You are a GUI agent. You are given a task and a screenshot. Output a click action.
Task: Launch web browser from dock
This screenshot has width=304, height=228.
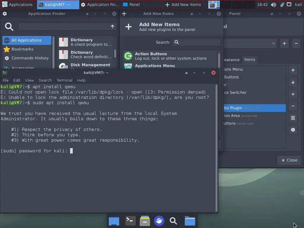coord(159,221)
